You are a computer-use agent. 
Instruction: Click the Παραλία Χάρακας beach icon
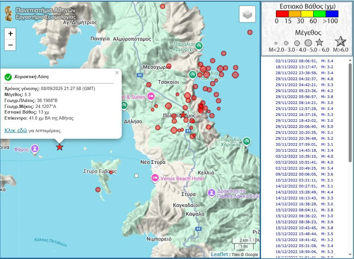coord(246,141)
